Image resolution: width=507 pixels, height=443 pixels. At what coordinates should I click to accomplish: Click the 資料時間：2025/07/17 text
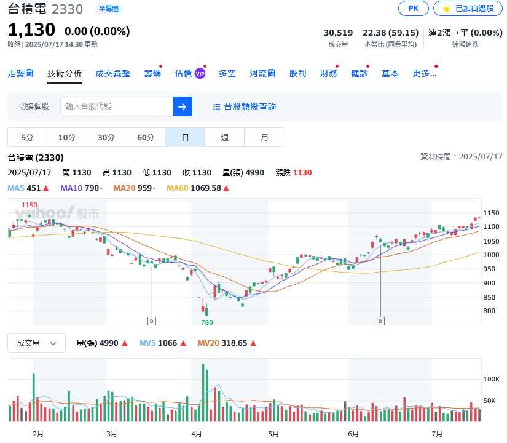click(x=462, y=157)
